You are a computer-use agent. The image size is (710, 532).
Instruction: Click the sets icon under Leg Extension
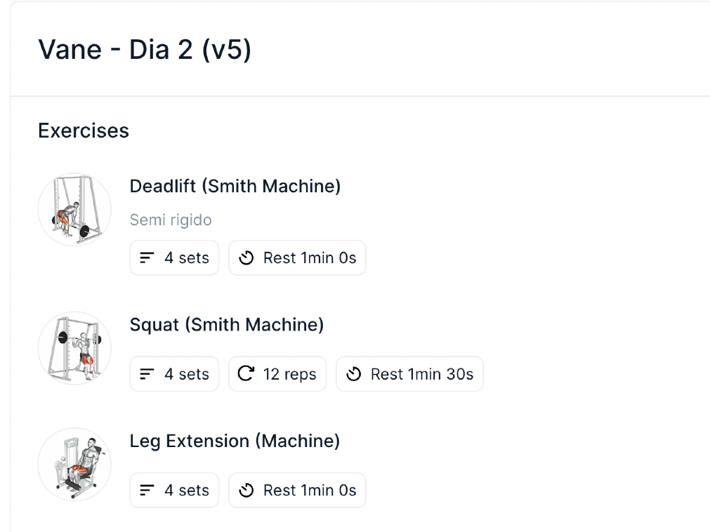click(147, 491)
